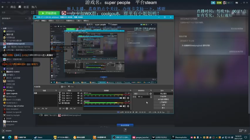Adjust 麦克风/Aux volume slider
The image size is (250, 140).
point(103,98)
